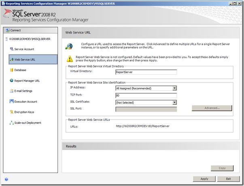Click the application icon in the title bar
244x186 pixels.
click(x=3, y=4)
